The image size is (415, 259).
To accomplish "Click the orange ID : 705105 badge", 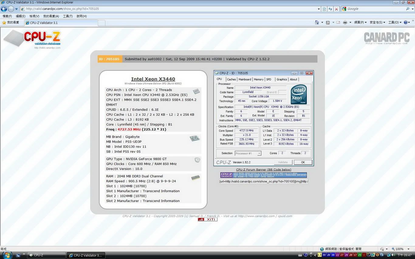I will pyautogui.click(x=110, y=59).
